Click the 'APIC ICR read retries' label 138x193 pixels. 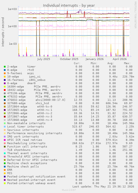coord(25,140)
